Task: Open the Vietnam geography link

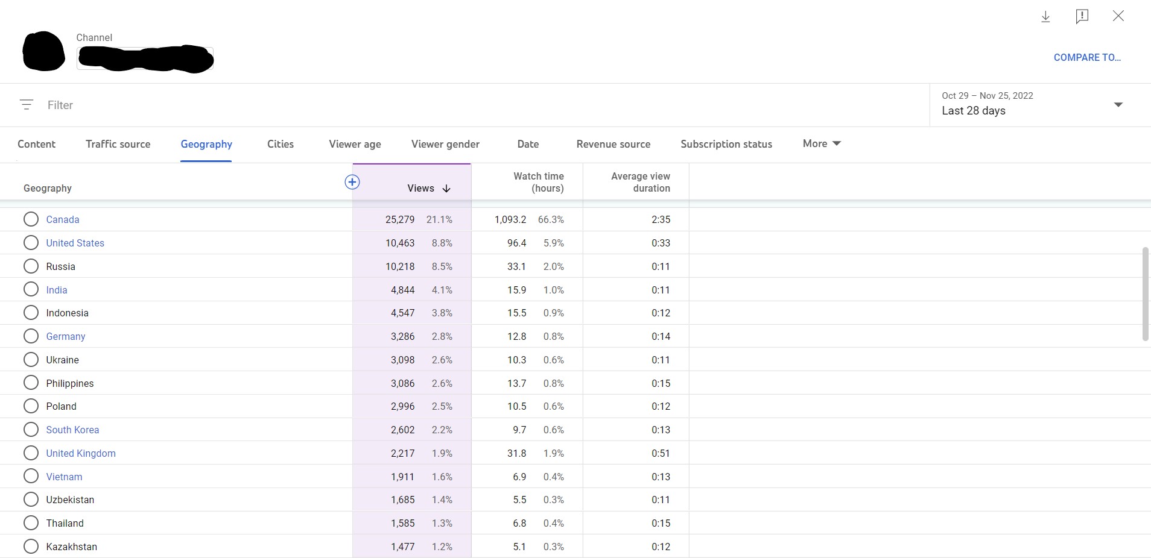Action: pos(64,477)
